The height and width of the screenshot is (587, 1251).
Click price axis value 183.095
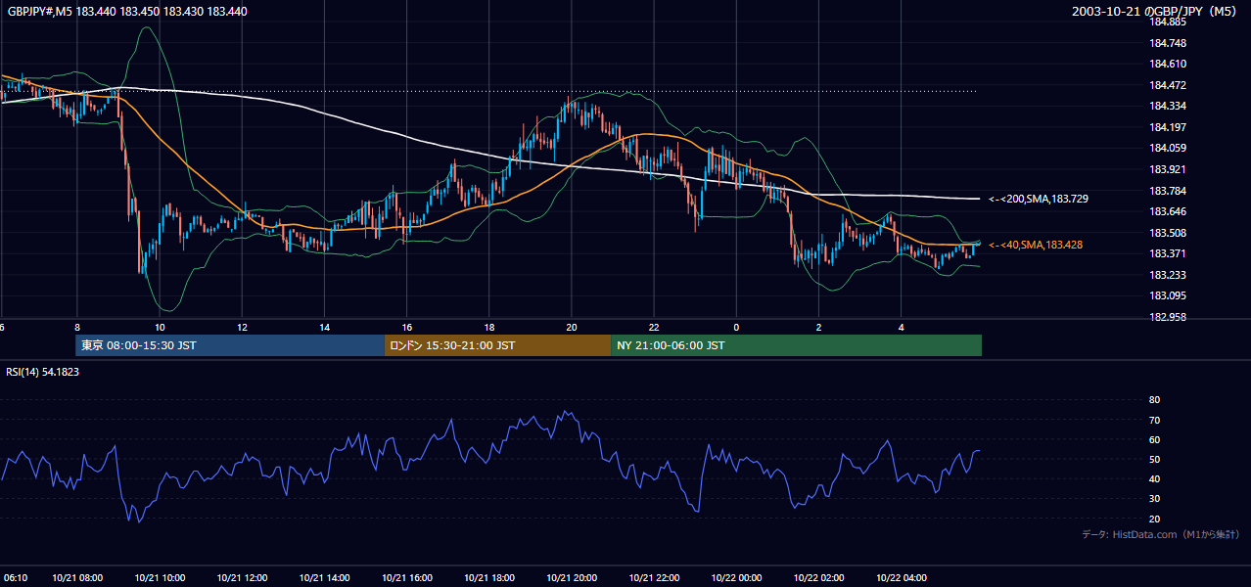click(1168, 296)
